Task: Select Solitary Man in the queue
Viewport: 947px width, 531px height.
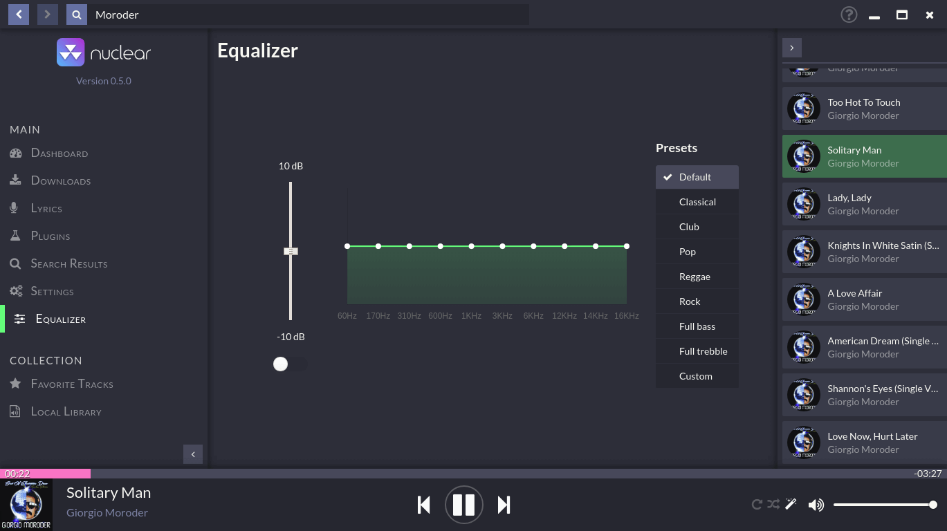Action: [864, 156]
